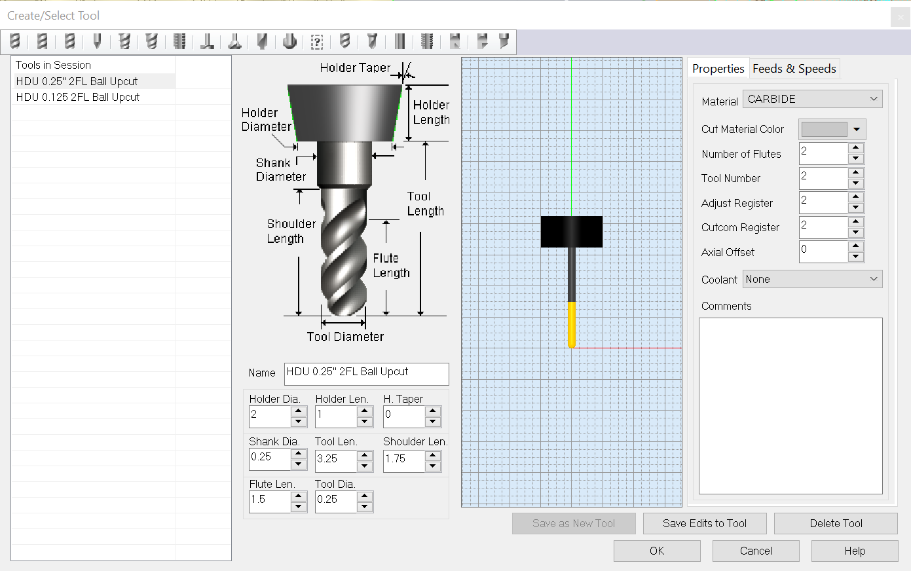Choose the T-slot cutter tool icon
The image size is (911, 571).
(207, 42)
